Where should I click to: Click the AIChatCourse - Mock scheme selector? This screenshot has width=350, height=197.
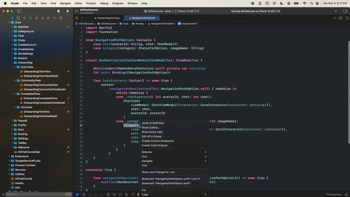click(159, 11)
